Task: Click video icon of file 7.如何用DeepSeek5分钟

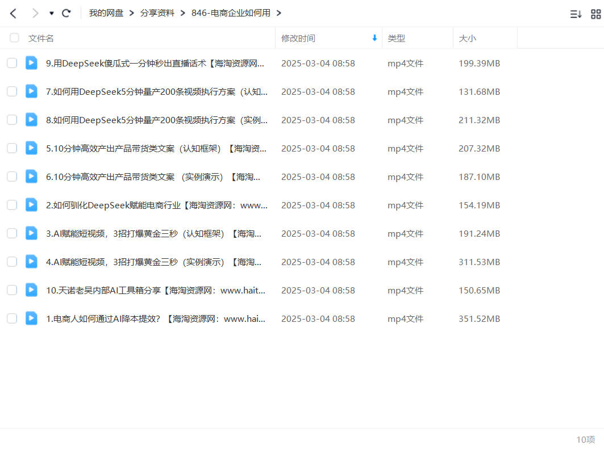Action: point(32,91)
